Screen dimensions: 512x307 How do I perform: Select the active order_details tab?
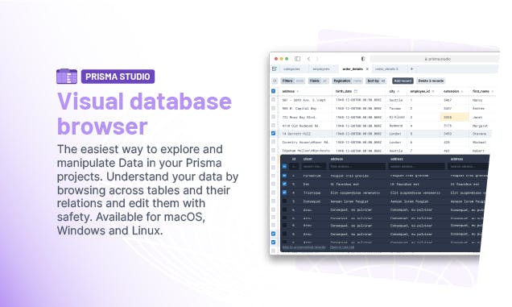[353, 69]
